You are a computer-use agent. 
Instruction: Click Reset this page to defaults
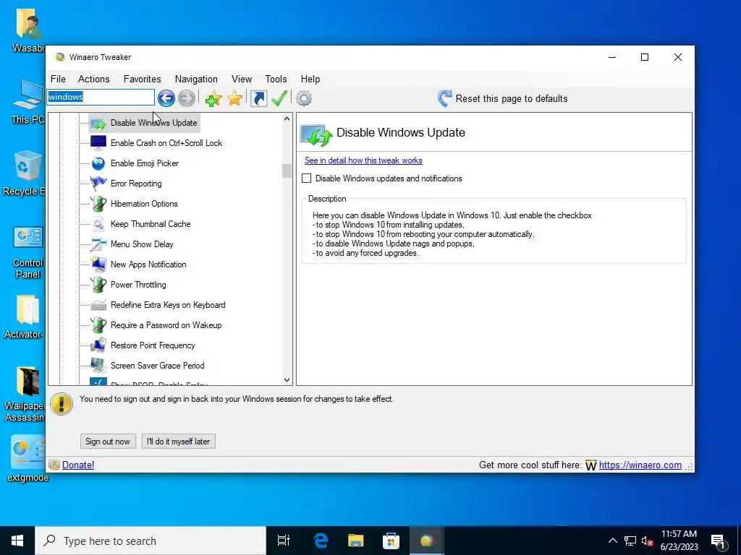point(512,98)
